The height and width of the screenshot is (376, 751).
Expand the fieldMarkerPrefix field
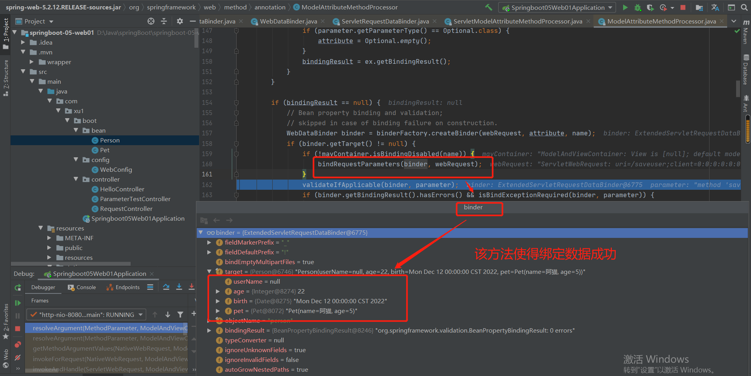pyautogui.click(x=209, y=243)
